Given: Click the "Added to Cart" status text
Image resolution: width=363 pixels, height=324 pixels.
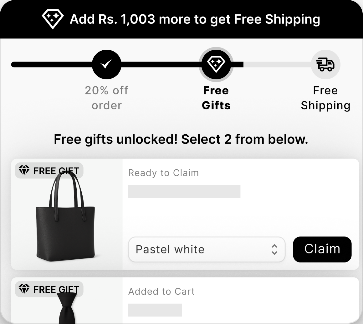Looking at the screenshot, I should [161, 292].
